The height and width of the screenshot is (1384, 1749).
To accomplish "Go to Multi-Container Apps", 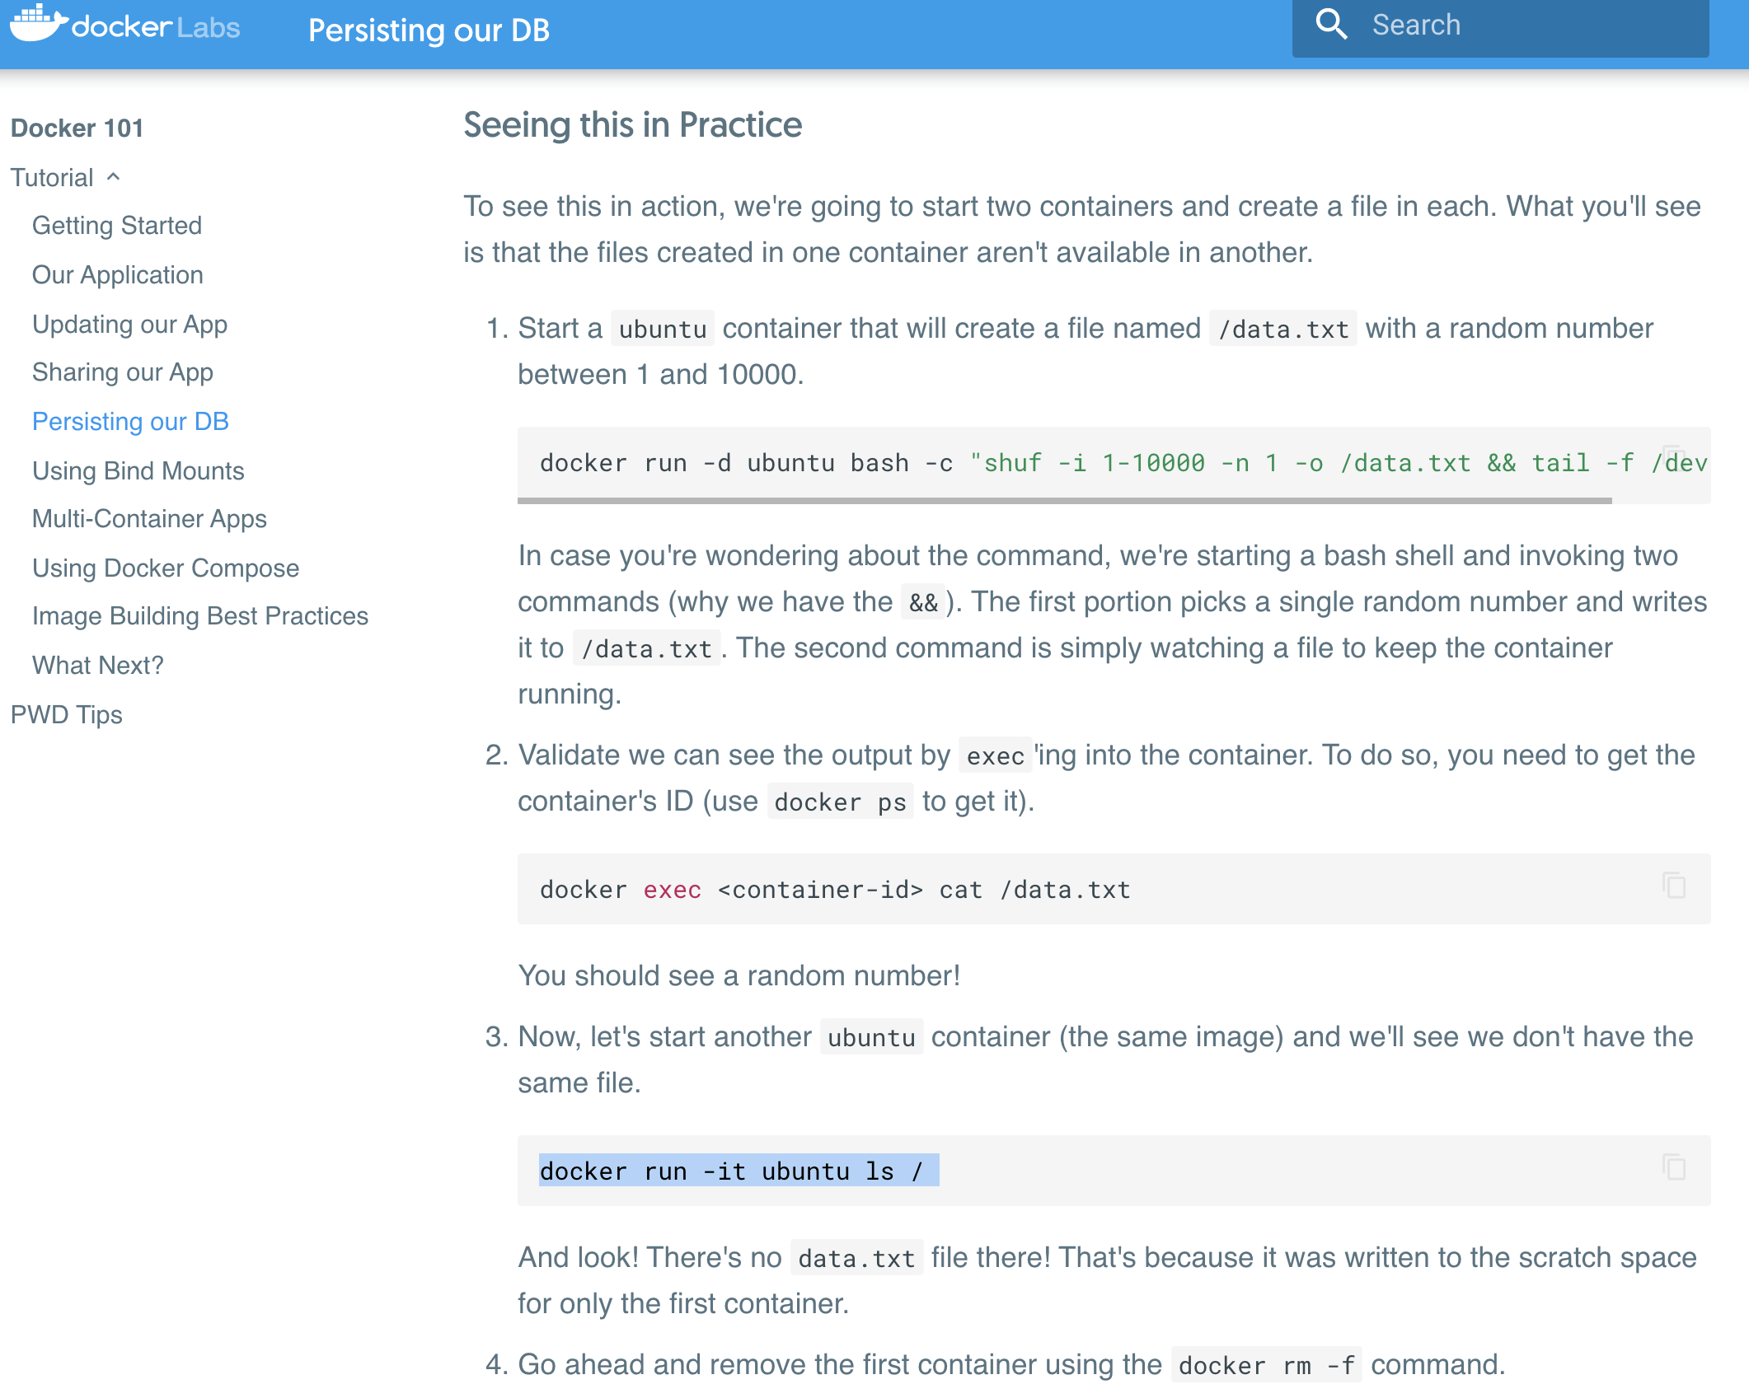I will (149, 519).
